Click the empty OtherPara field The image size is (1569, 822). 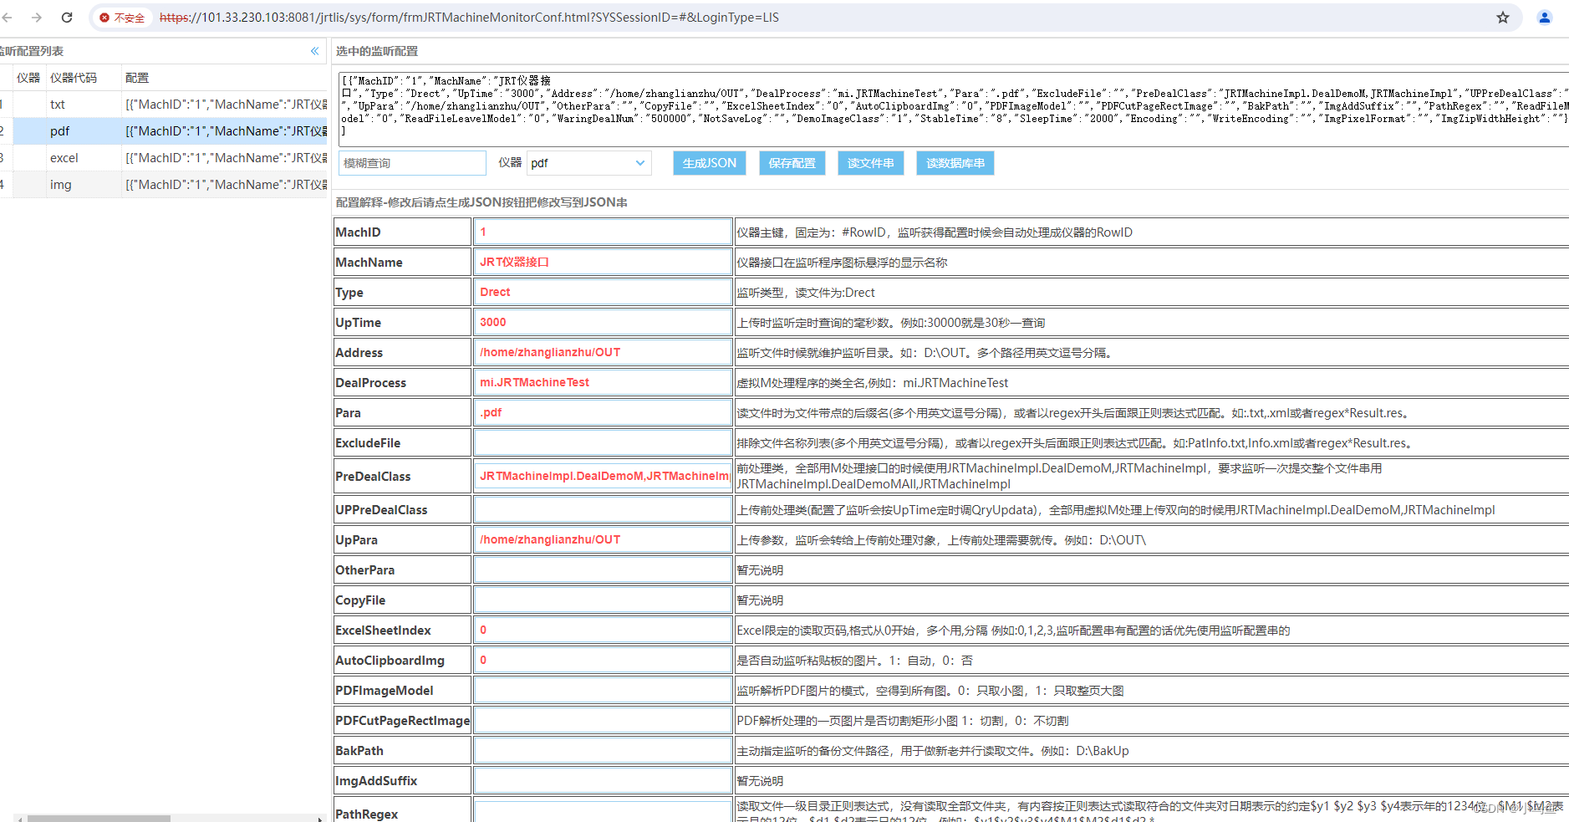click(603, 569)
